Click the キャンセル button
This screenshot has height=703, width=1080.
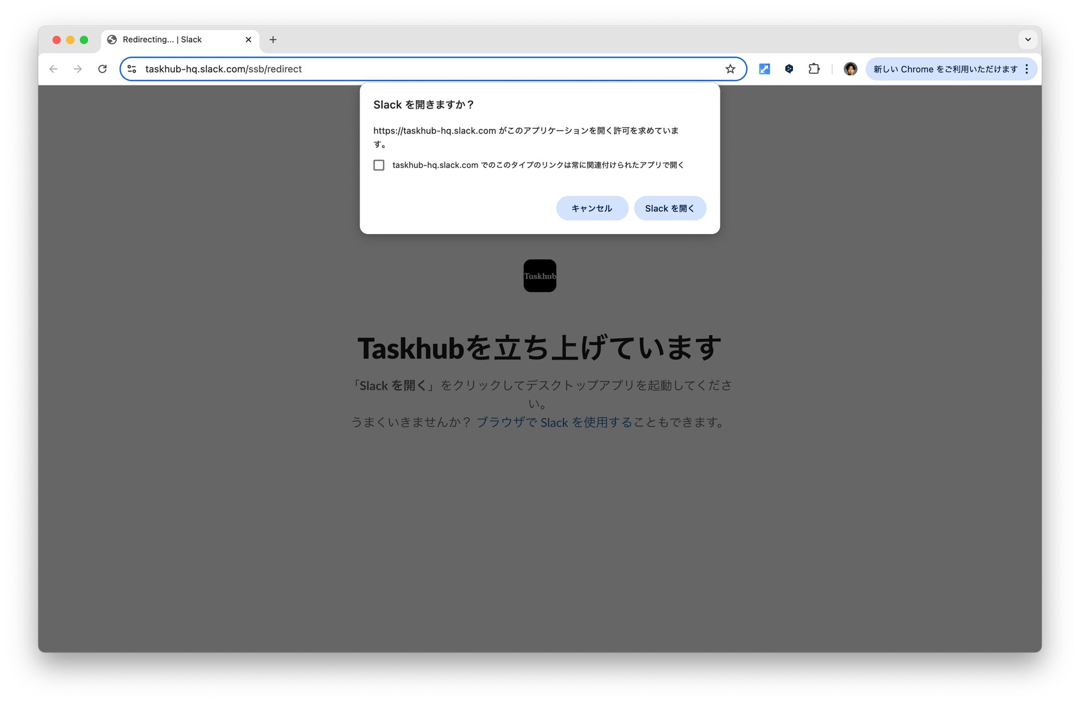click(x=592, y=209)
